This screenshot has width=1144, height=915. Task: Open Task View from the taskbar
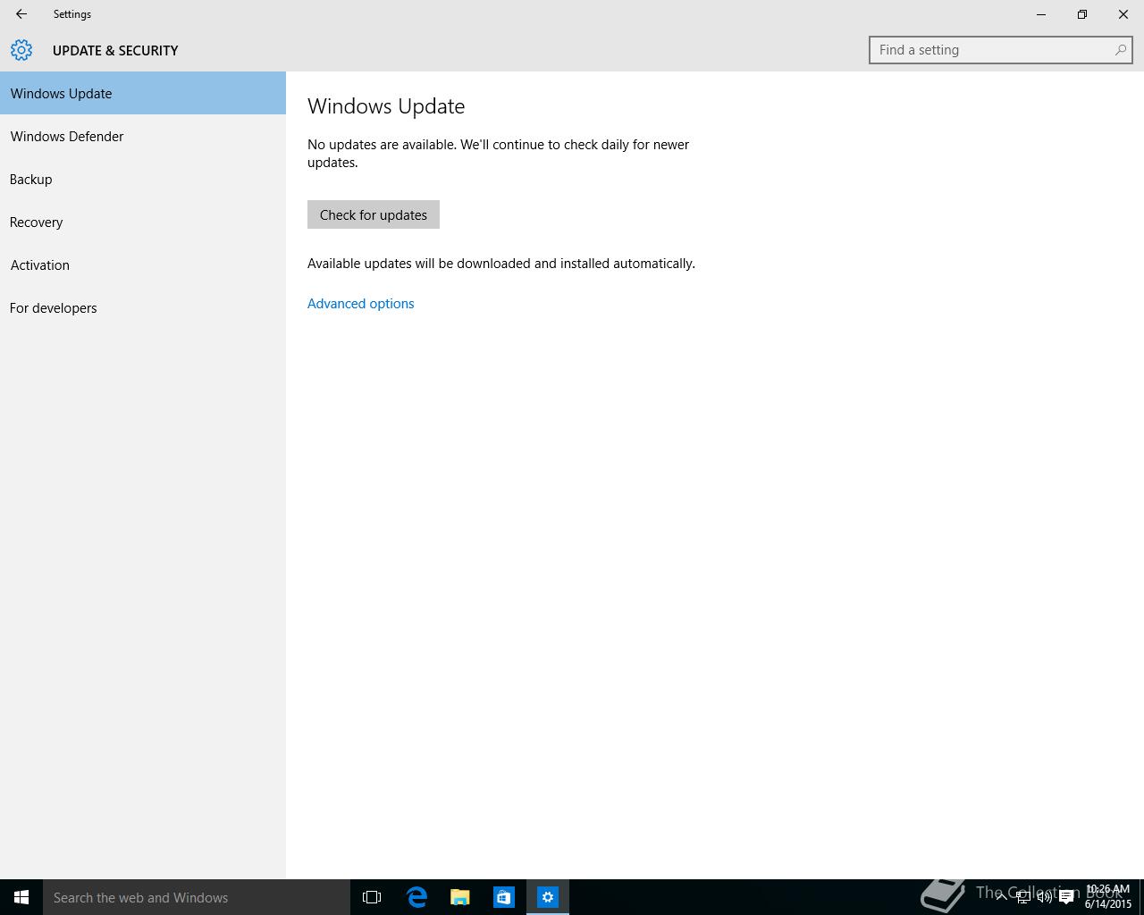[372, 897]
